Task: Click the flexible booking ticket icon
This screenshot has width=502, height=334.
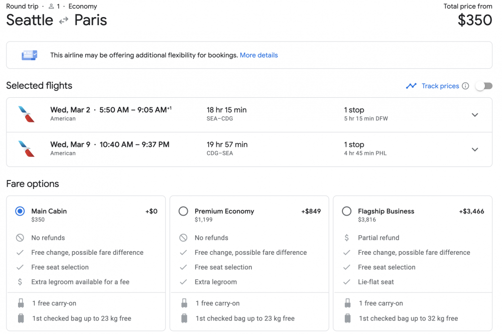Action: click(29, 55)
